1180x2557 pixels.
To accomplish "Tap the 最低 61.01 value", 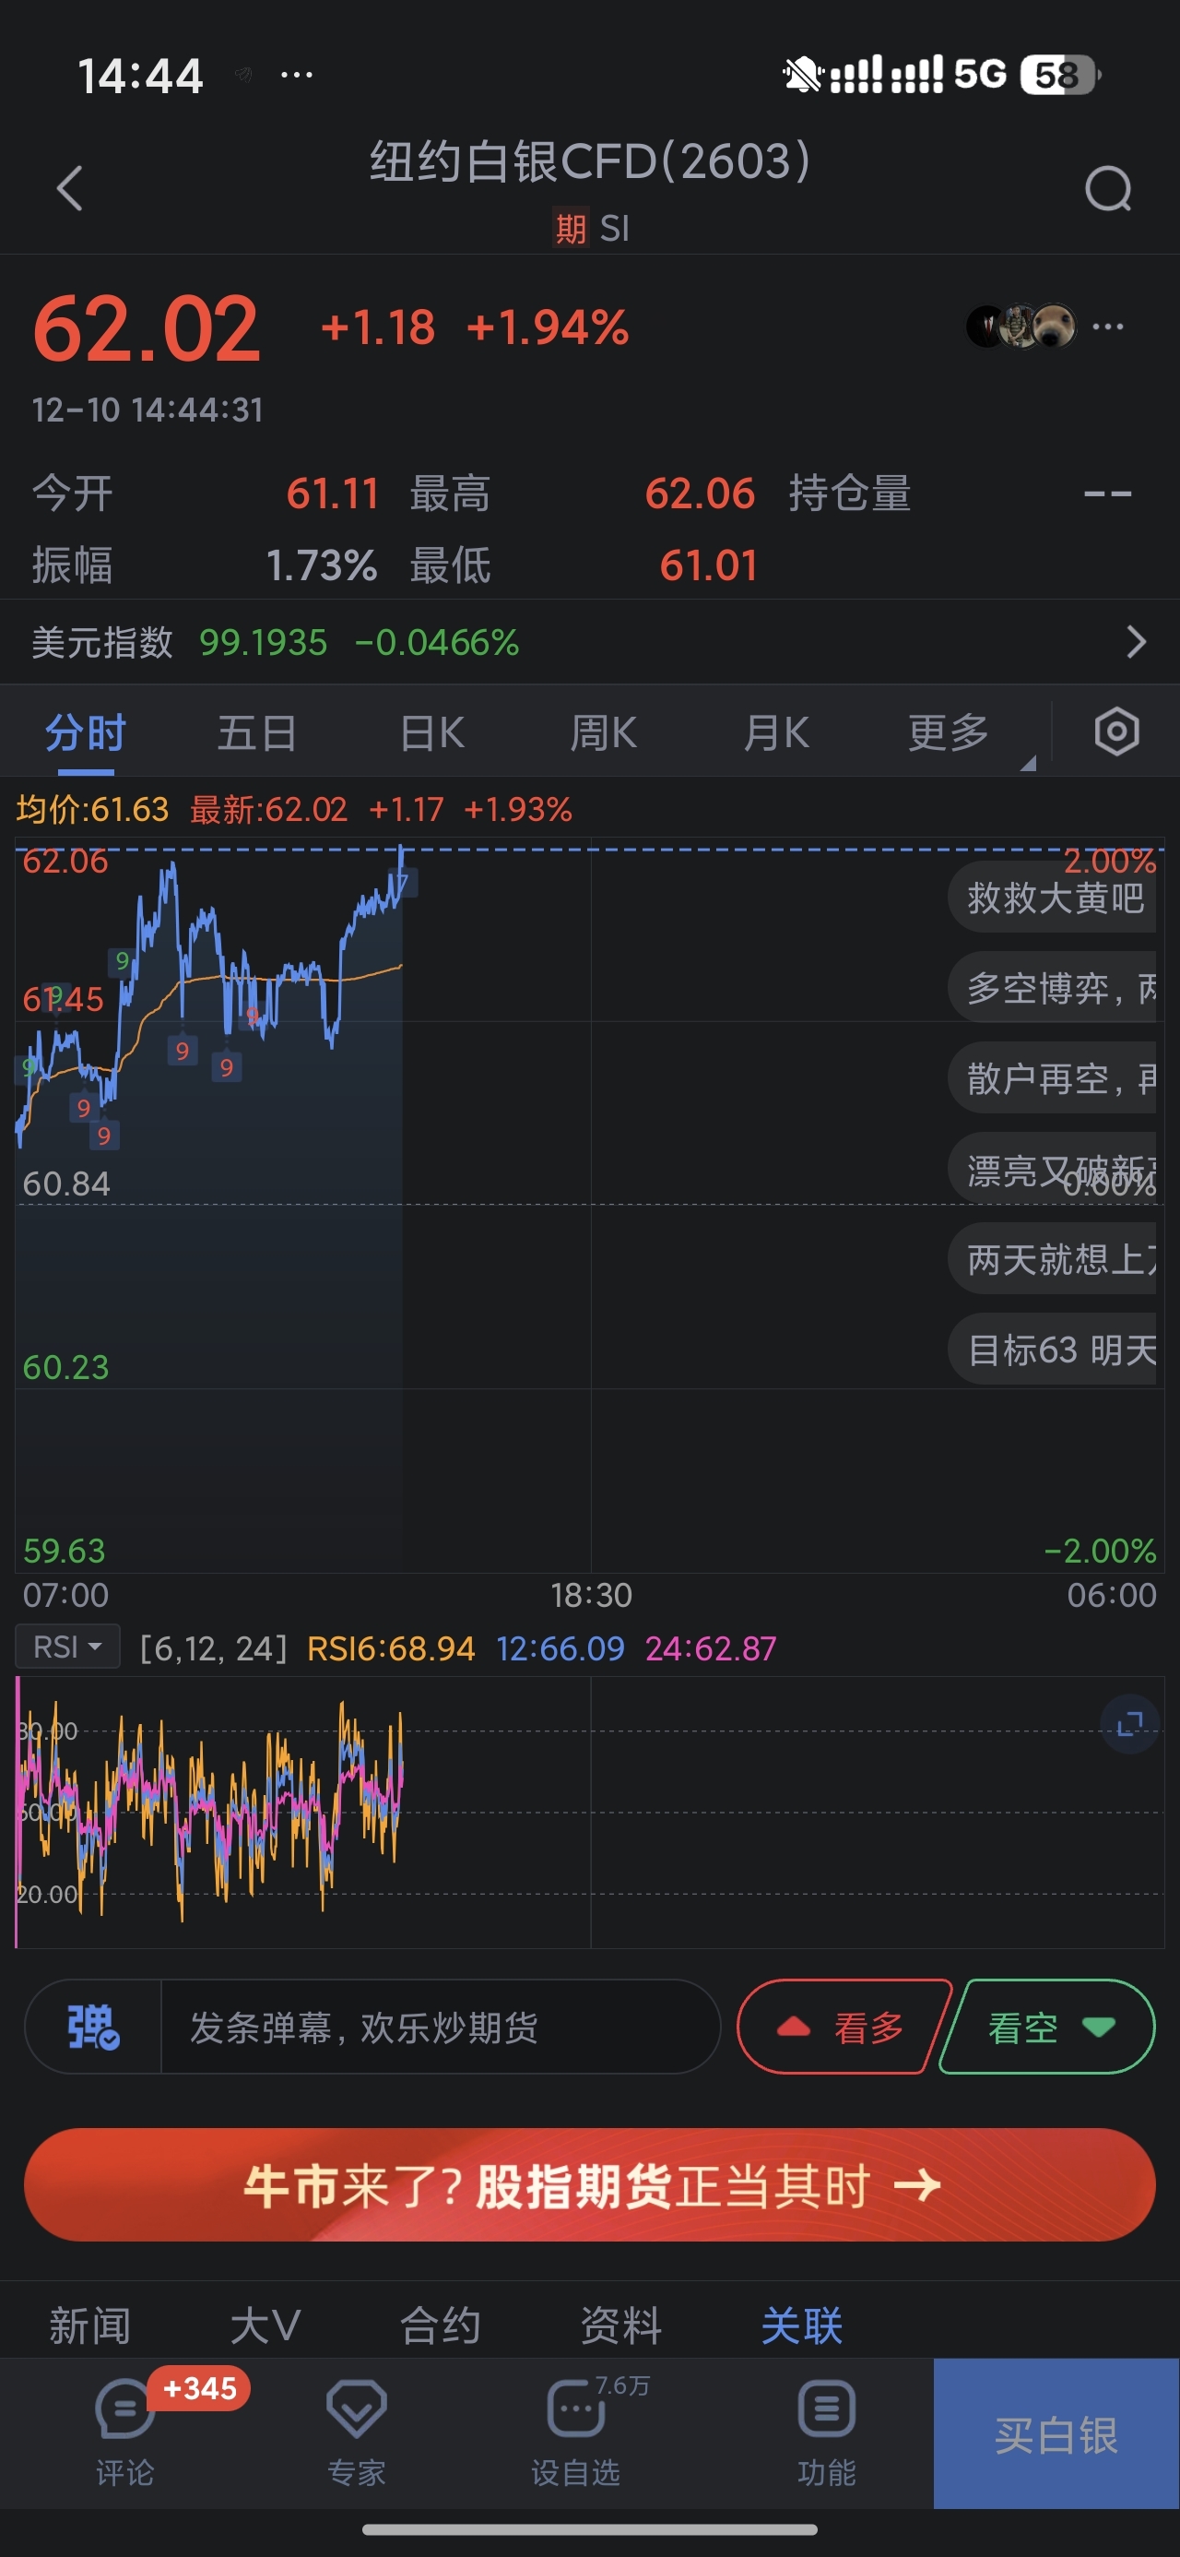I will 709,565.
